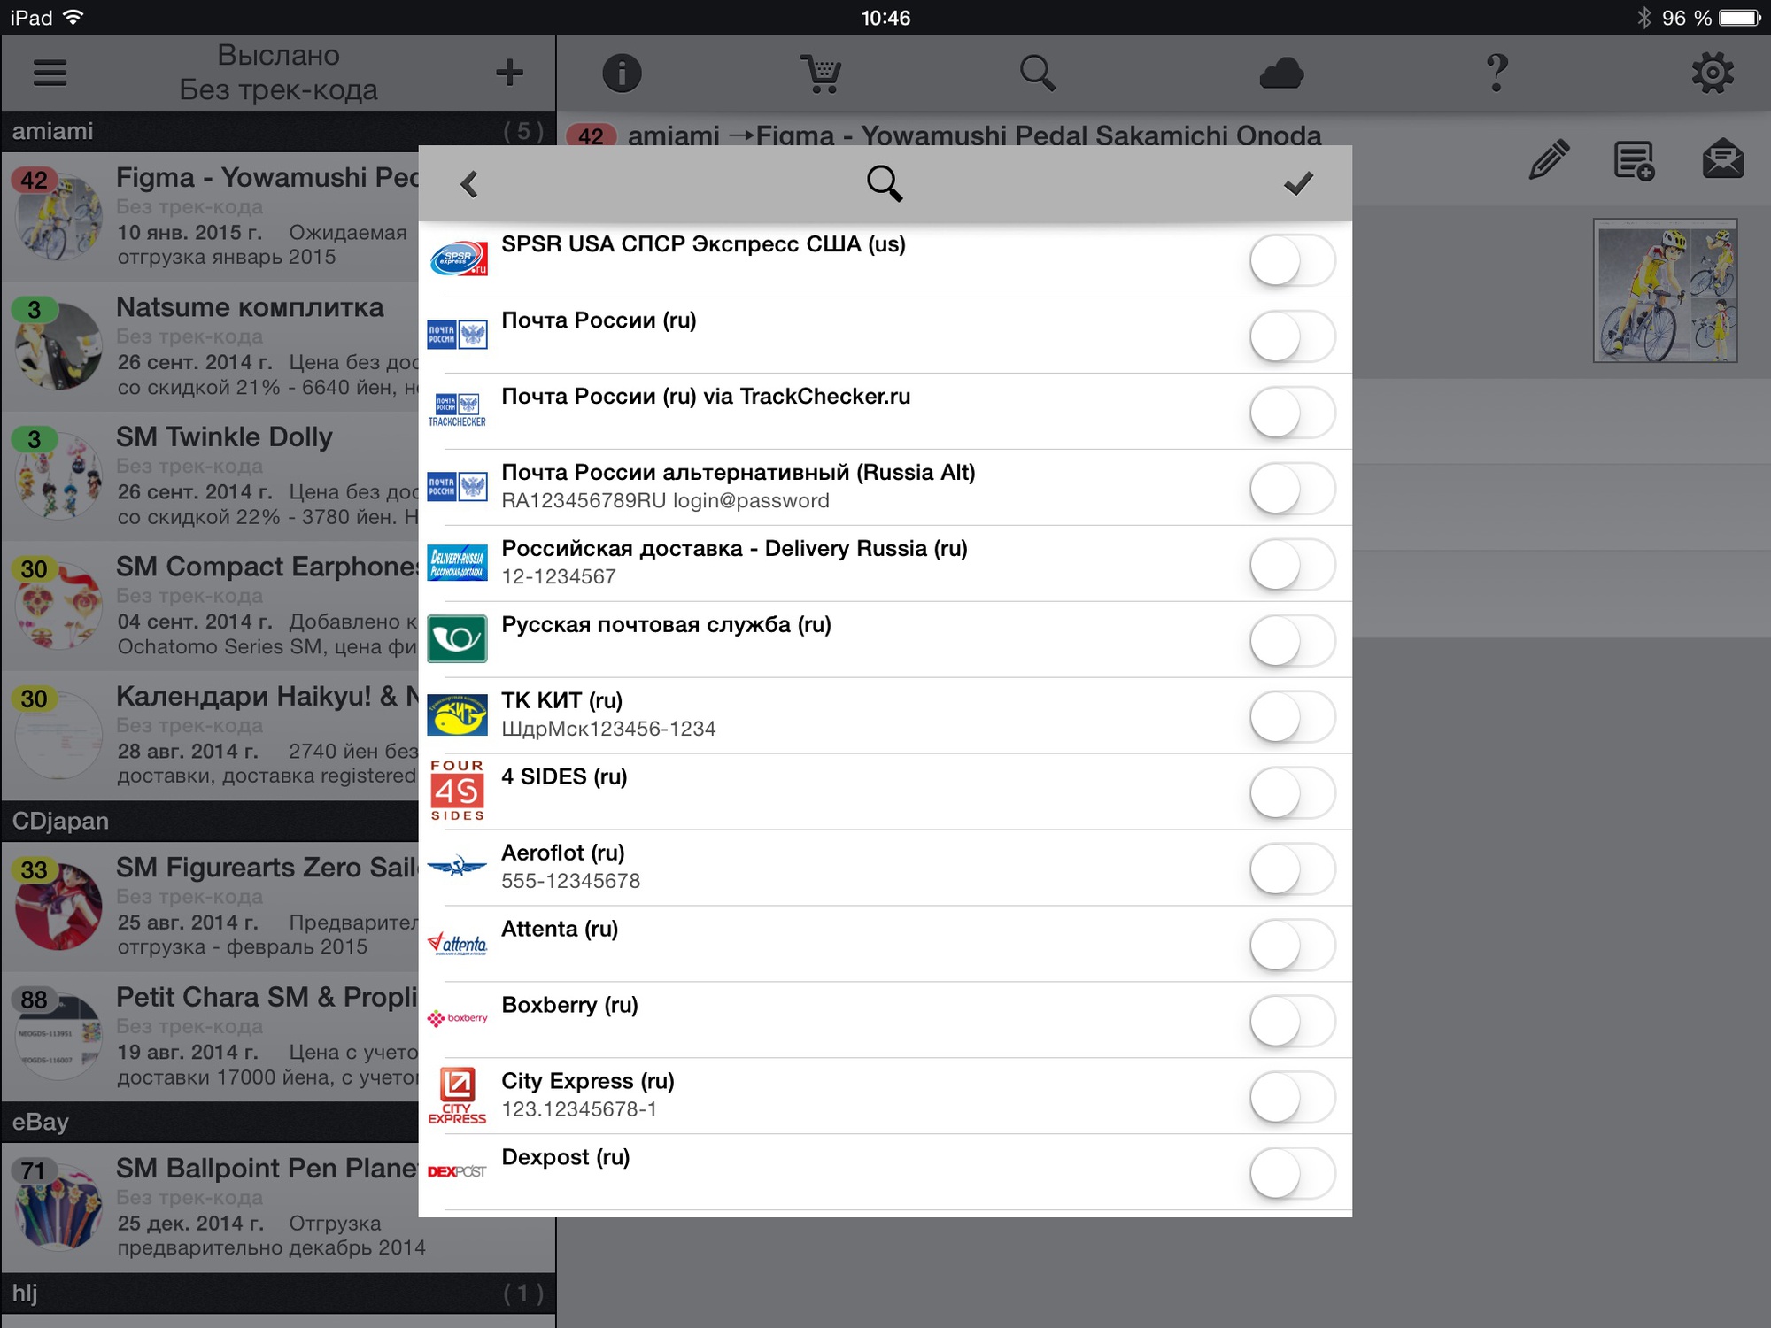Tap the cloud sync icon
The width and height of the screenshot is (1771, 1328).
[x=1280, y=73]
